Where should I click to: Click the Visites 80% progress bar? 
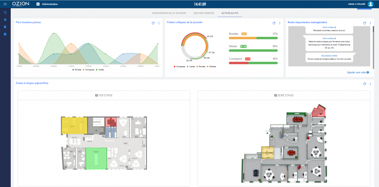click(253, 50)
